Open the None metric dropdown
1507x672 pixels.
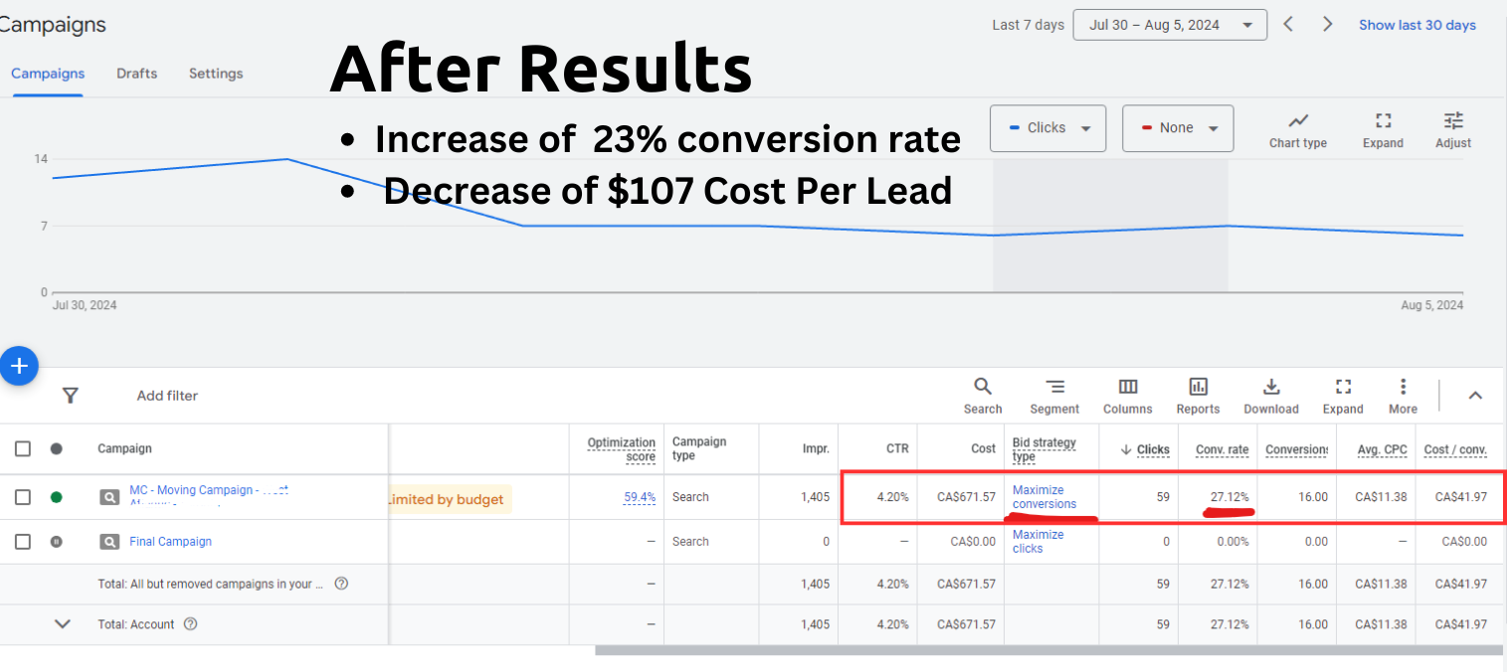pyautogui.click(x=1178, y=128)
